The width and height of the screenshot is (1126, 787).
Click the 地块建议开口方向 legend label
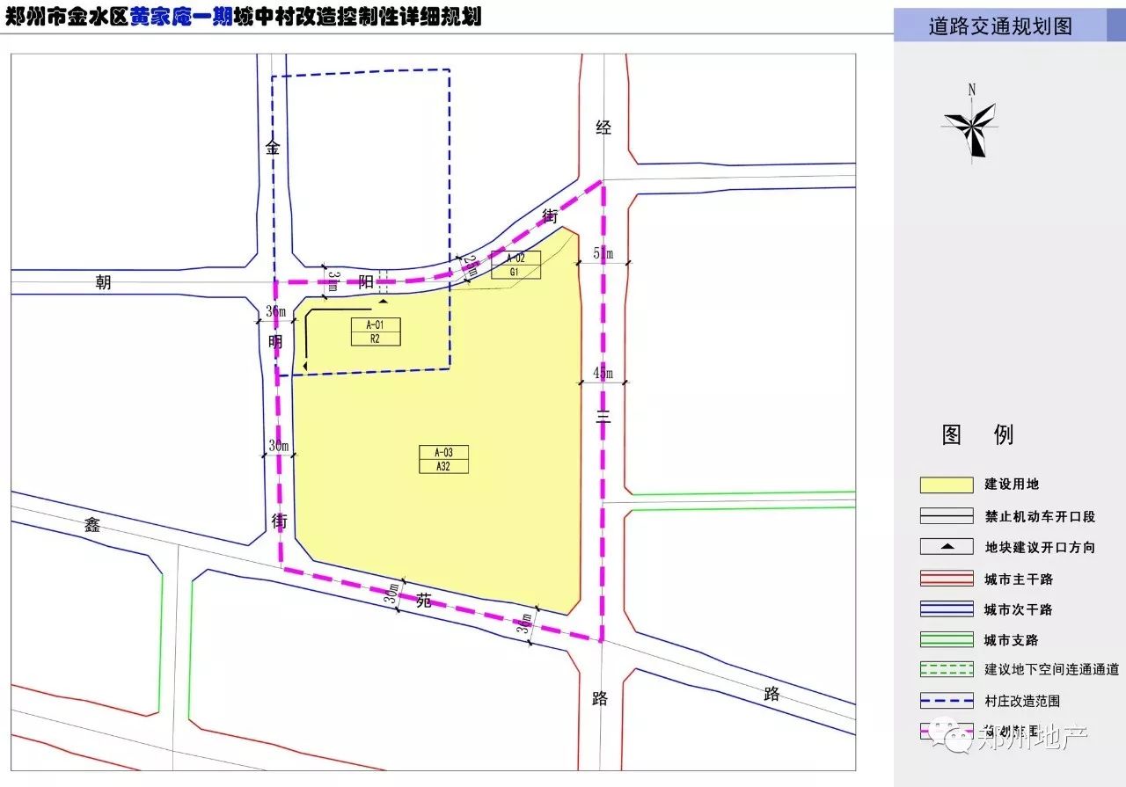tap(1040, 547)
